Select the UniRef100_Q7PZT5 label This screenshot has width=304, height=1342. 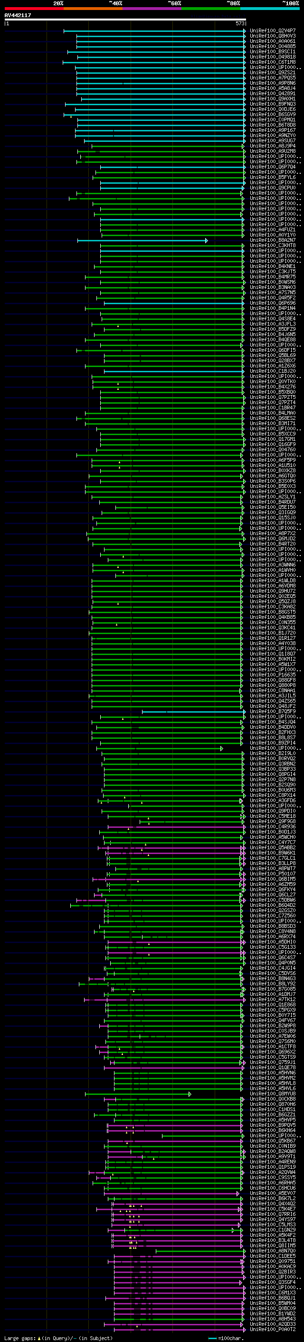pos(273,397)
